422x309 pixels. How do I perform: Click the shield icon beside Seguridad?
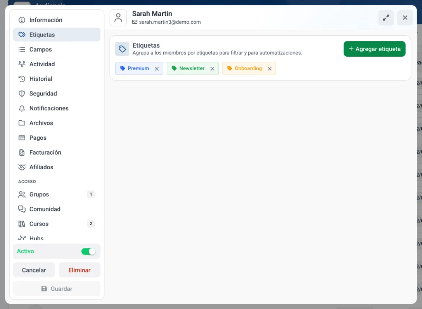22,94
